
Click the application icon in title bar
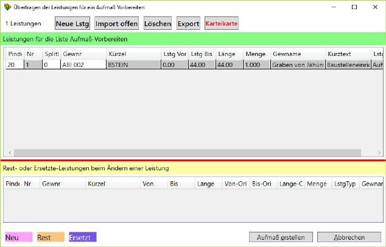pyautogui.click(x=7, y=7)
